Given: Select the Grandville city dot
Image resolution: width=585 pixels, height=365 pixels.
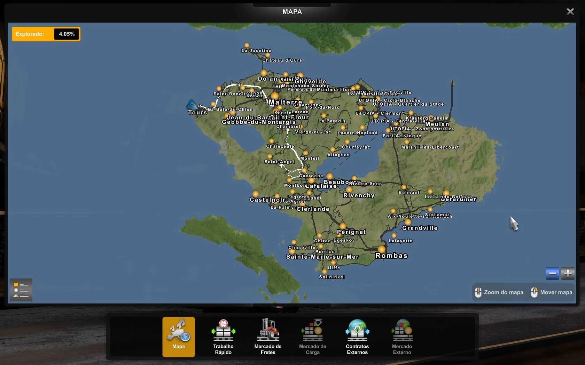Looking at the screenshot, I should click(408, 222).
